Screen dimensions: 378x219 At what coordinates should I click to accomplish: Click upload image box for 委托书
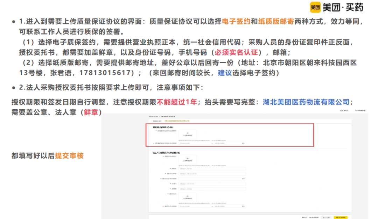(188, 197)
